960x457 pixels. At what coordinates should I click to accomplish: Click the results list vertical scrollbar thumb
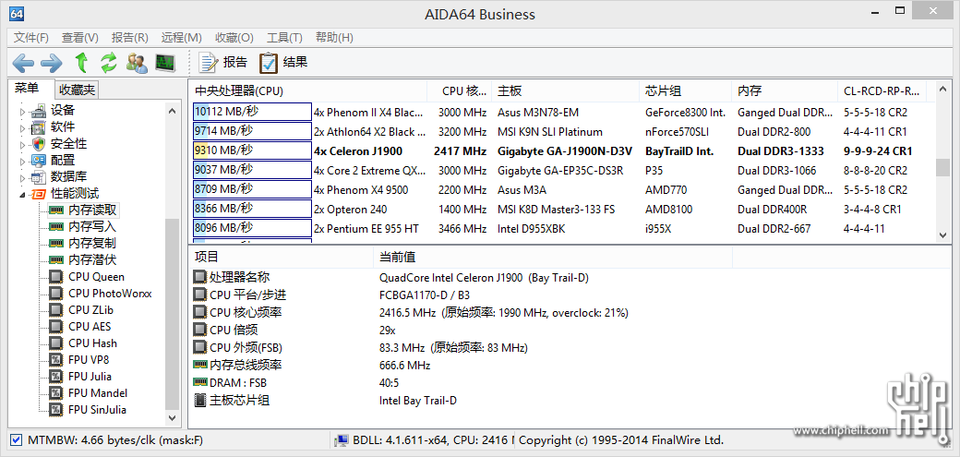point(942,167)
